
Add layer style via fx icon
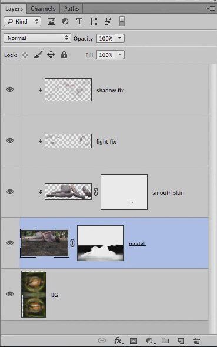pos(118,341)
